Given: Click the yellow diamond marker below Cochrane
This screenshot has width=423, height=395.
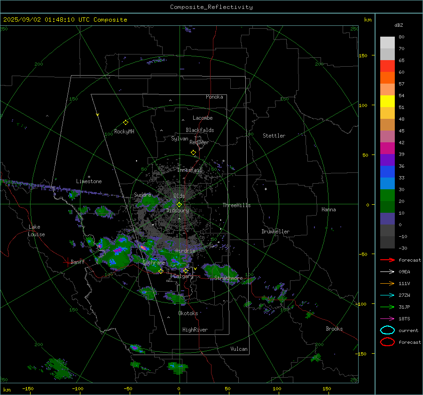Looking at the screenshot, I should pos(161,271).
